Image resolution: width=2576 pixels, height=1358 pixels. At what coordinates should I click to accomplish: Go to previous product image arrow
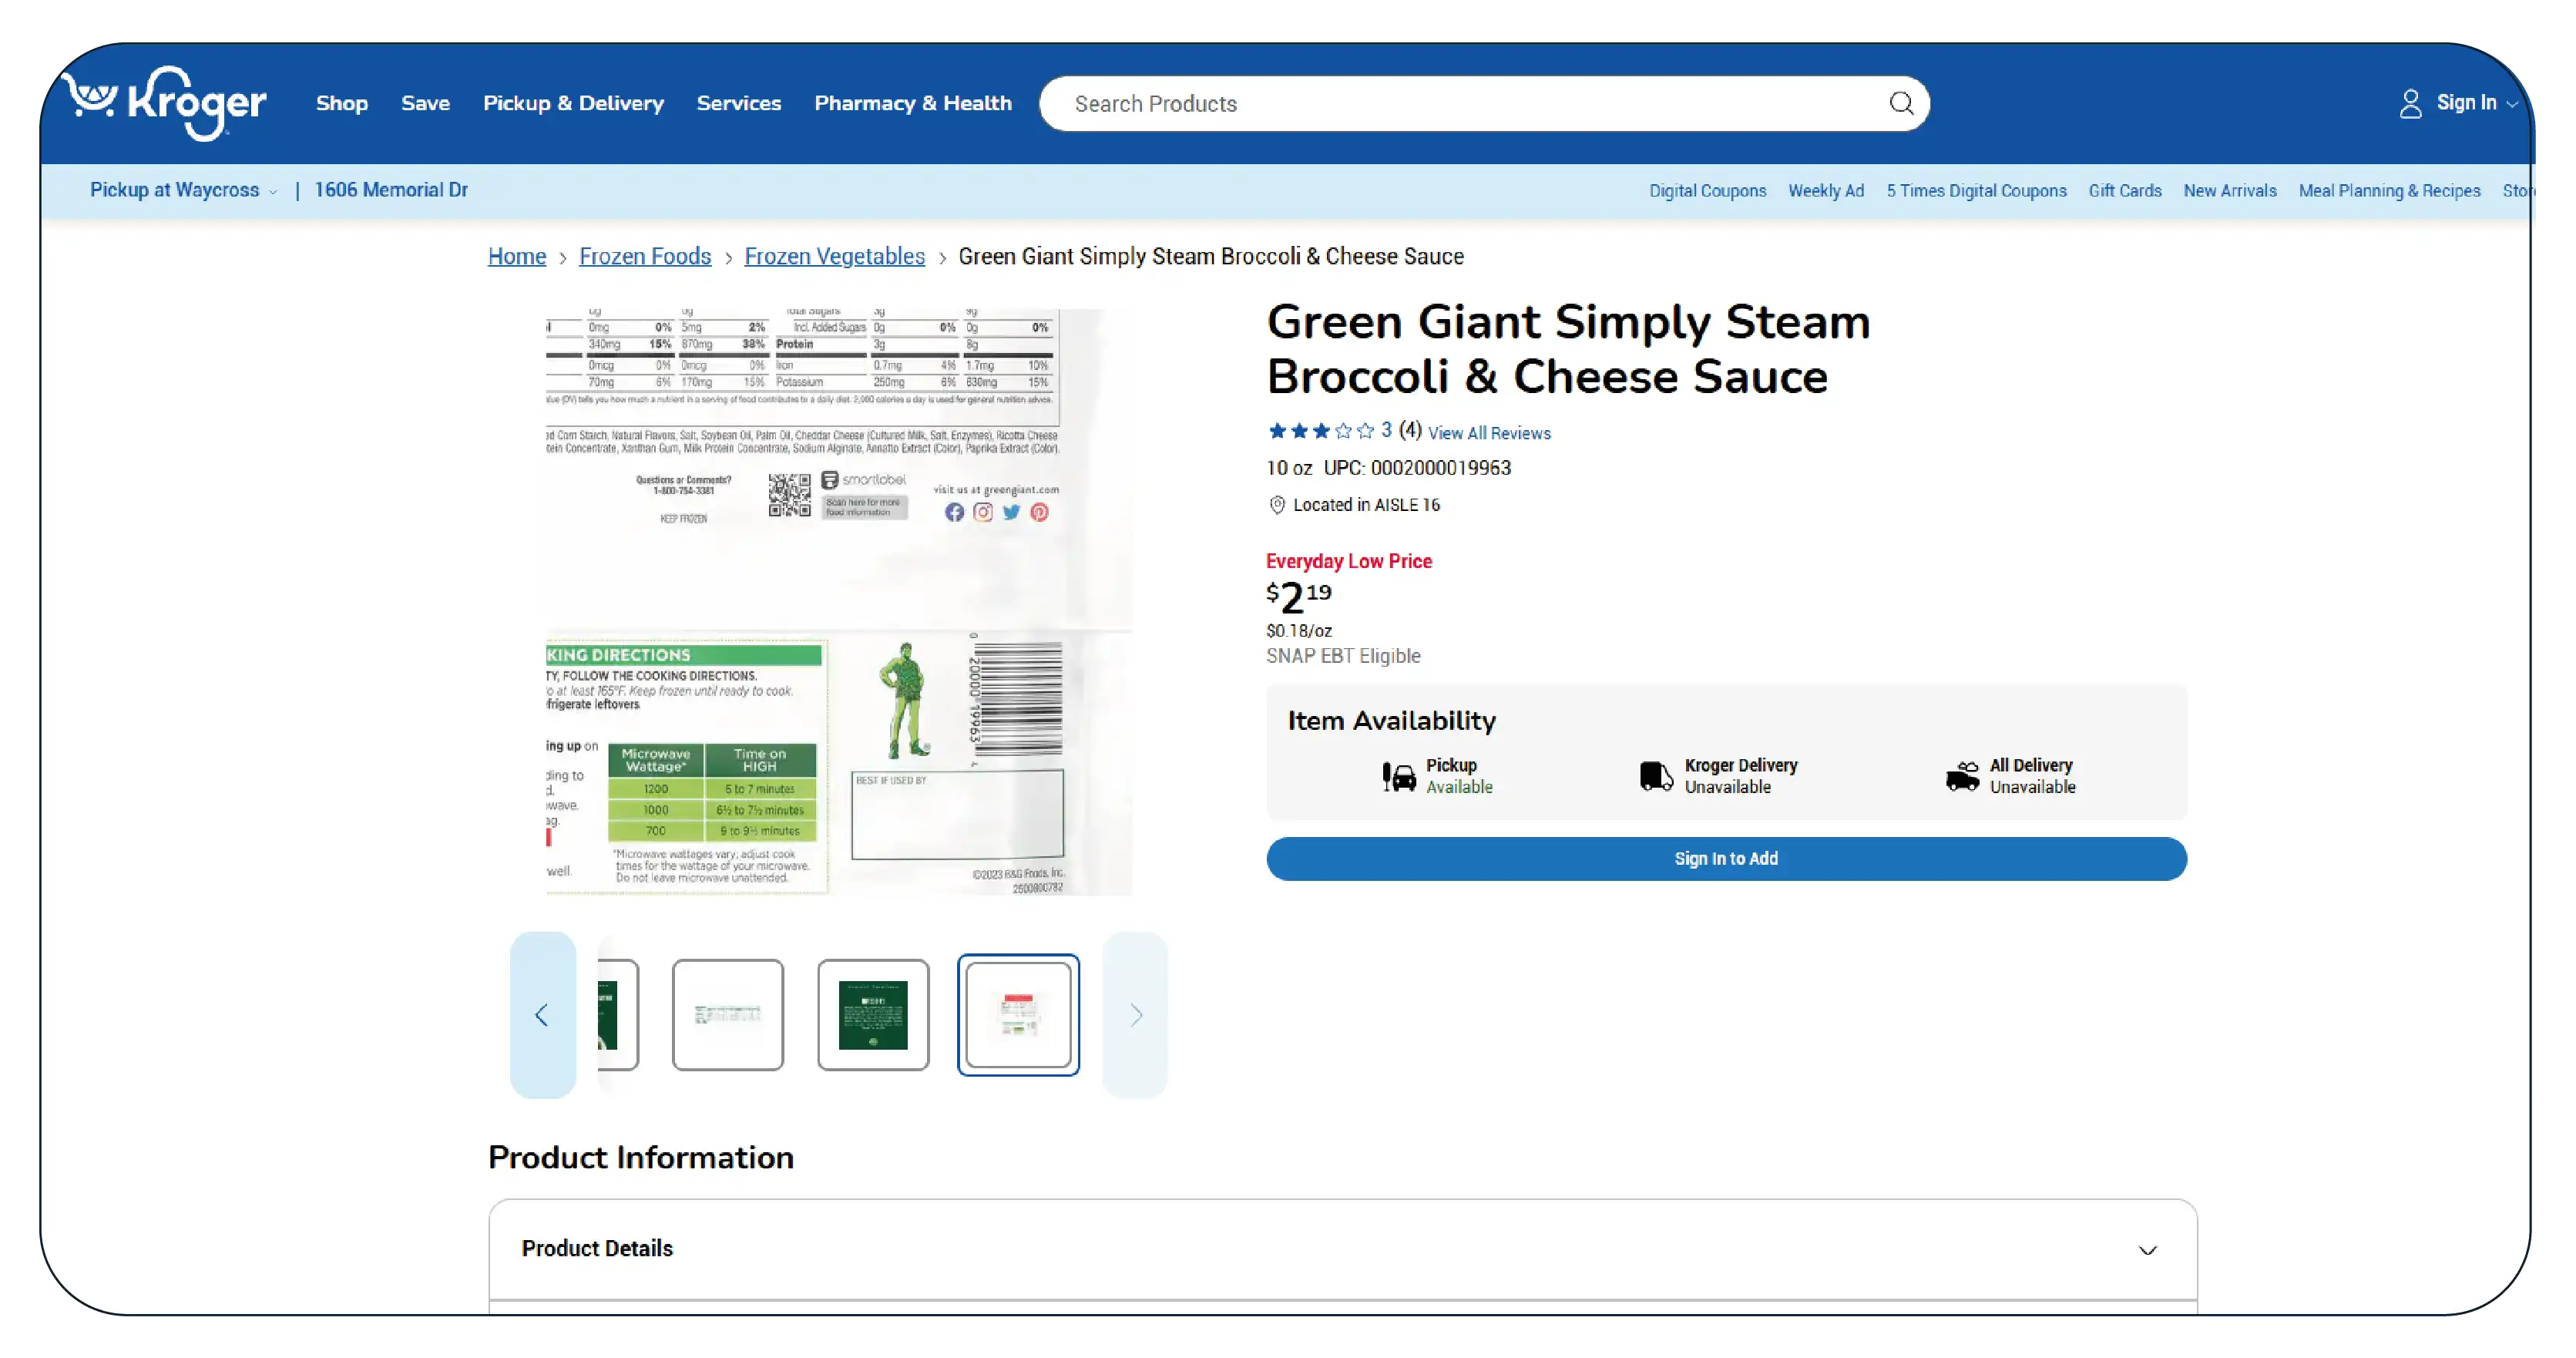pyautogui.click(x=542, y=1015)
